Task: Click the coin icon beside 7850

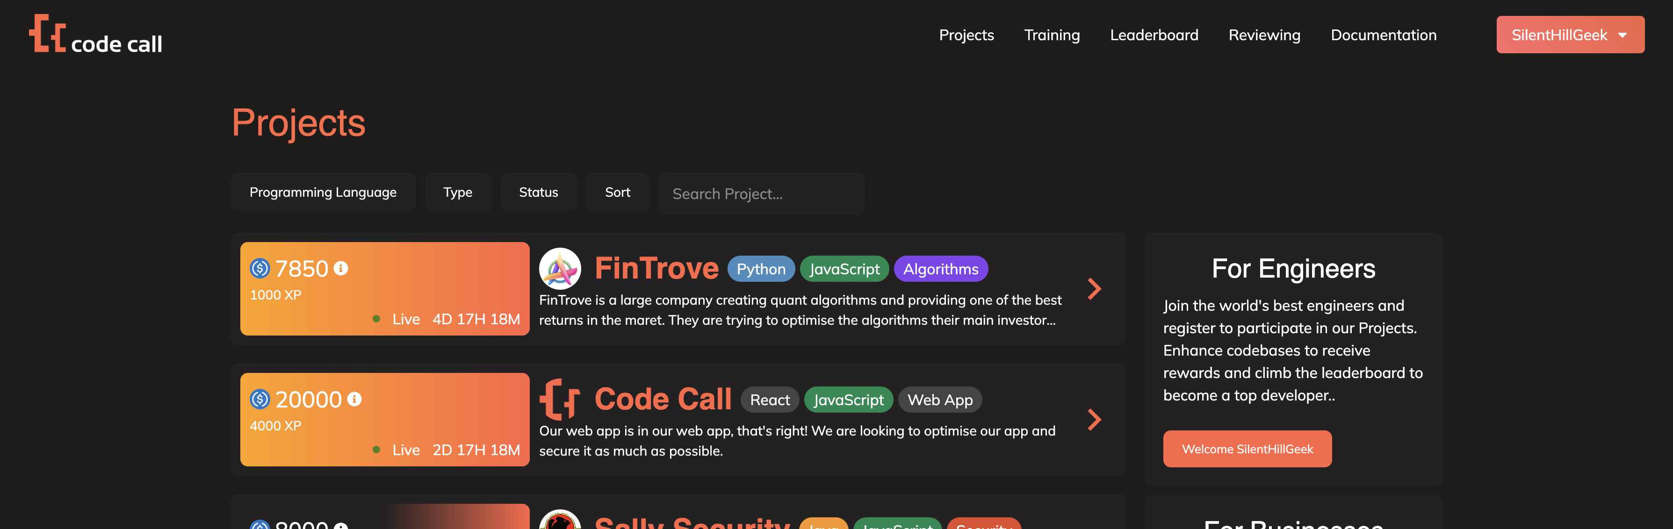Action: (260, 268)
